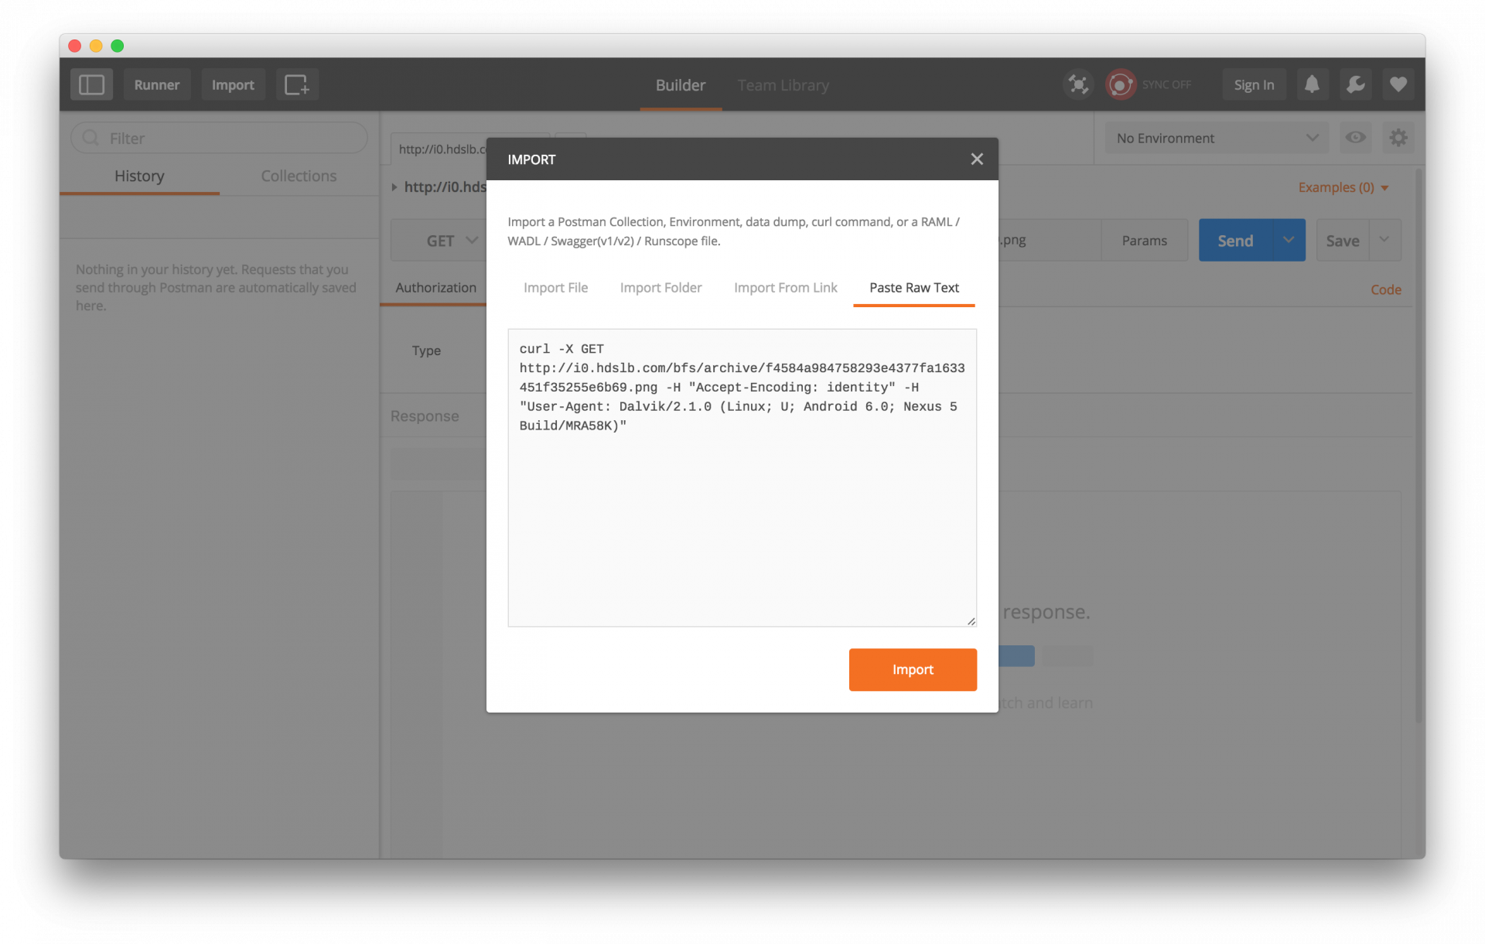Open notifications bell icon

coord(1312,84)
